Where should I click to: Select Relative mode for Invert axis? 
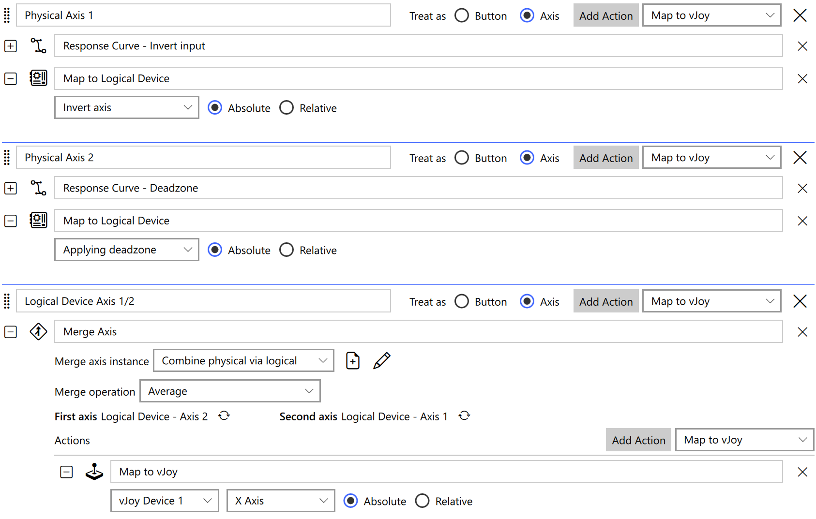point(287,107)
